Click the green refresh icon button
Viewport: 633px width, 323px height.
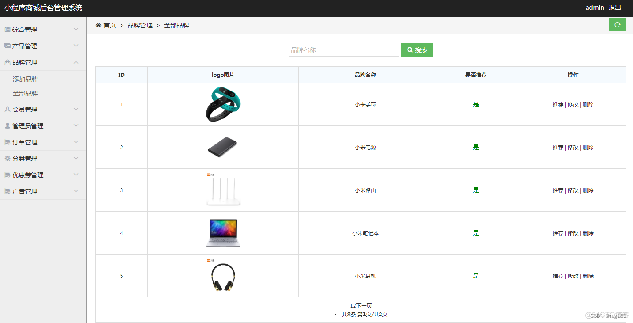tap(617, 25)
